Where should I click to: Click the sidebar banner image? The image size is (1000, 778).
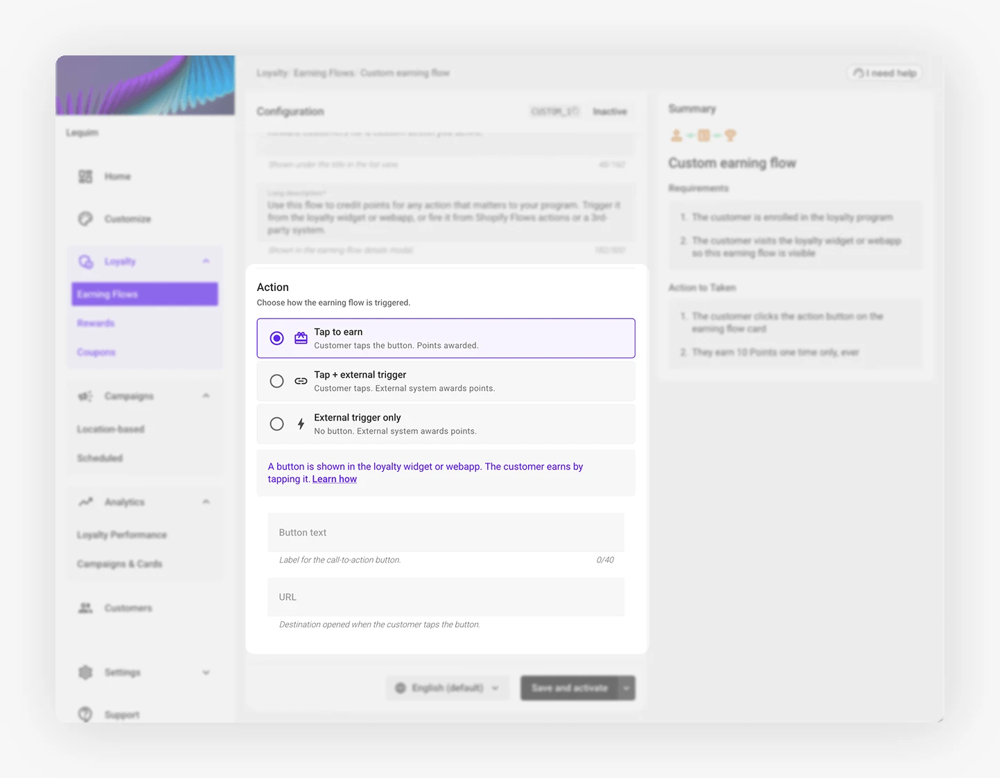coord(146,85)
